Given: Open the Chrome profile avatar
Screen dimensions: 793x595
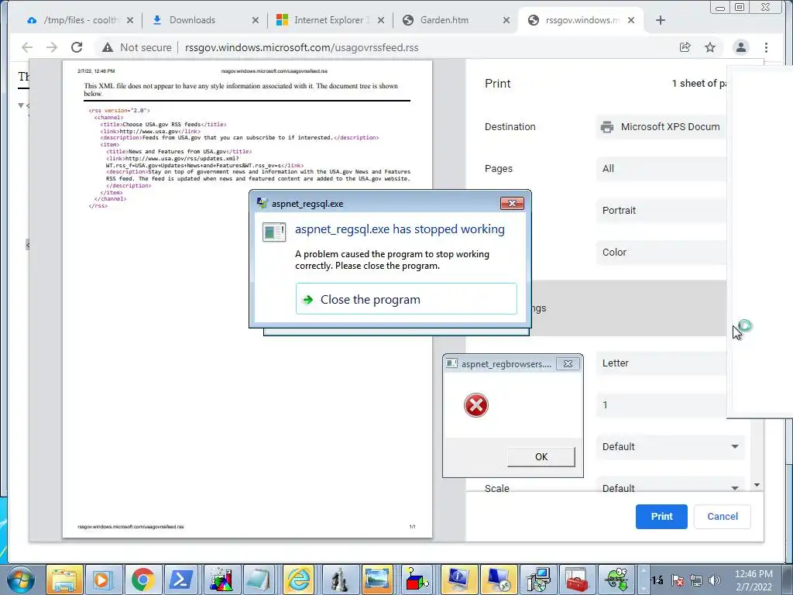Looking at the screenshot, I should (741, 47).
